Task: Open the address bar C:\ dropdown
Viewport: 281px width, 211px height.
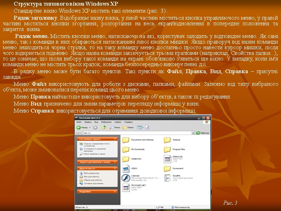Action: [x=194, y=133]
